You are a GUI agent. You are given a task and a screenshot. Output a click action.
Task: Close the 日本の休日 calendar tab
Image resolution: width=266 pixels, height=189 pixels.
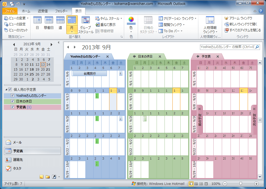coord(160,56)
